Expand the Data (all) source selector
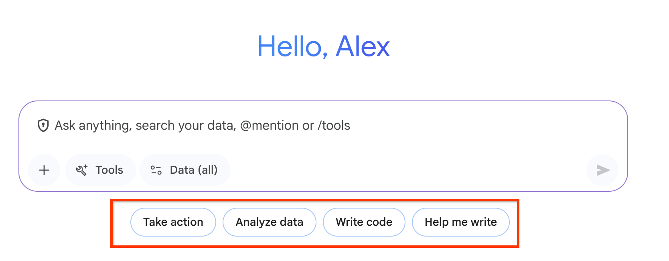The height and width of the screenshot is (261, 669). pyautogui.click(x=185, y=170)
